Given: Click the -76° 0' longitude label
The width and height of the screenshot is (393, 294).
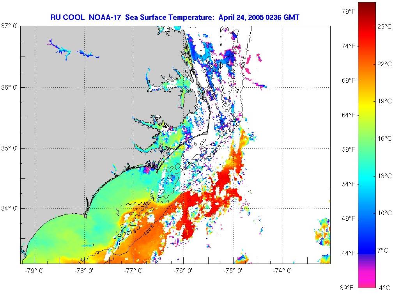Looking at the screenshot, I should pos(184,271).
